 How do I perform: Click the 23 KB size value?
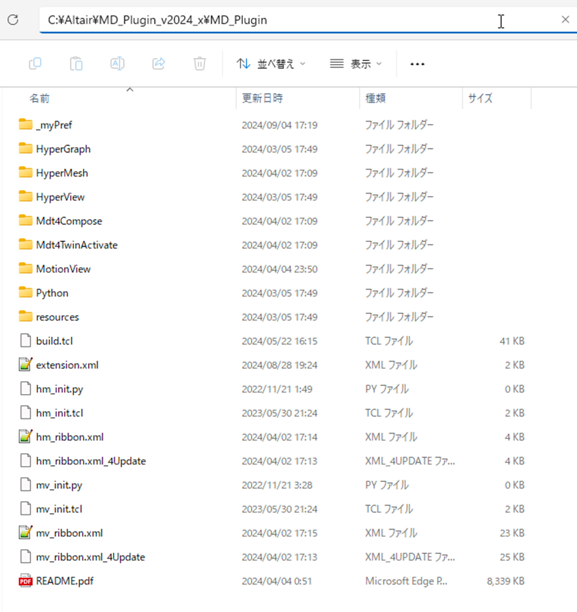512,533
